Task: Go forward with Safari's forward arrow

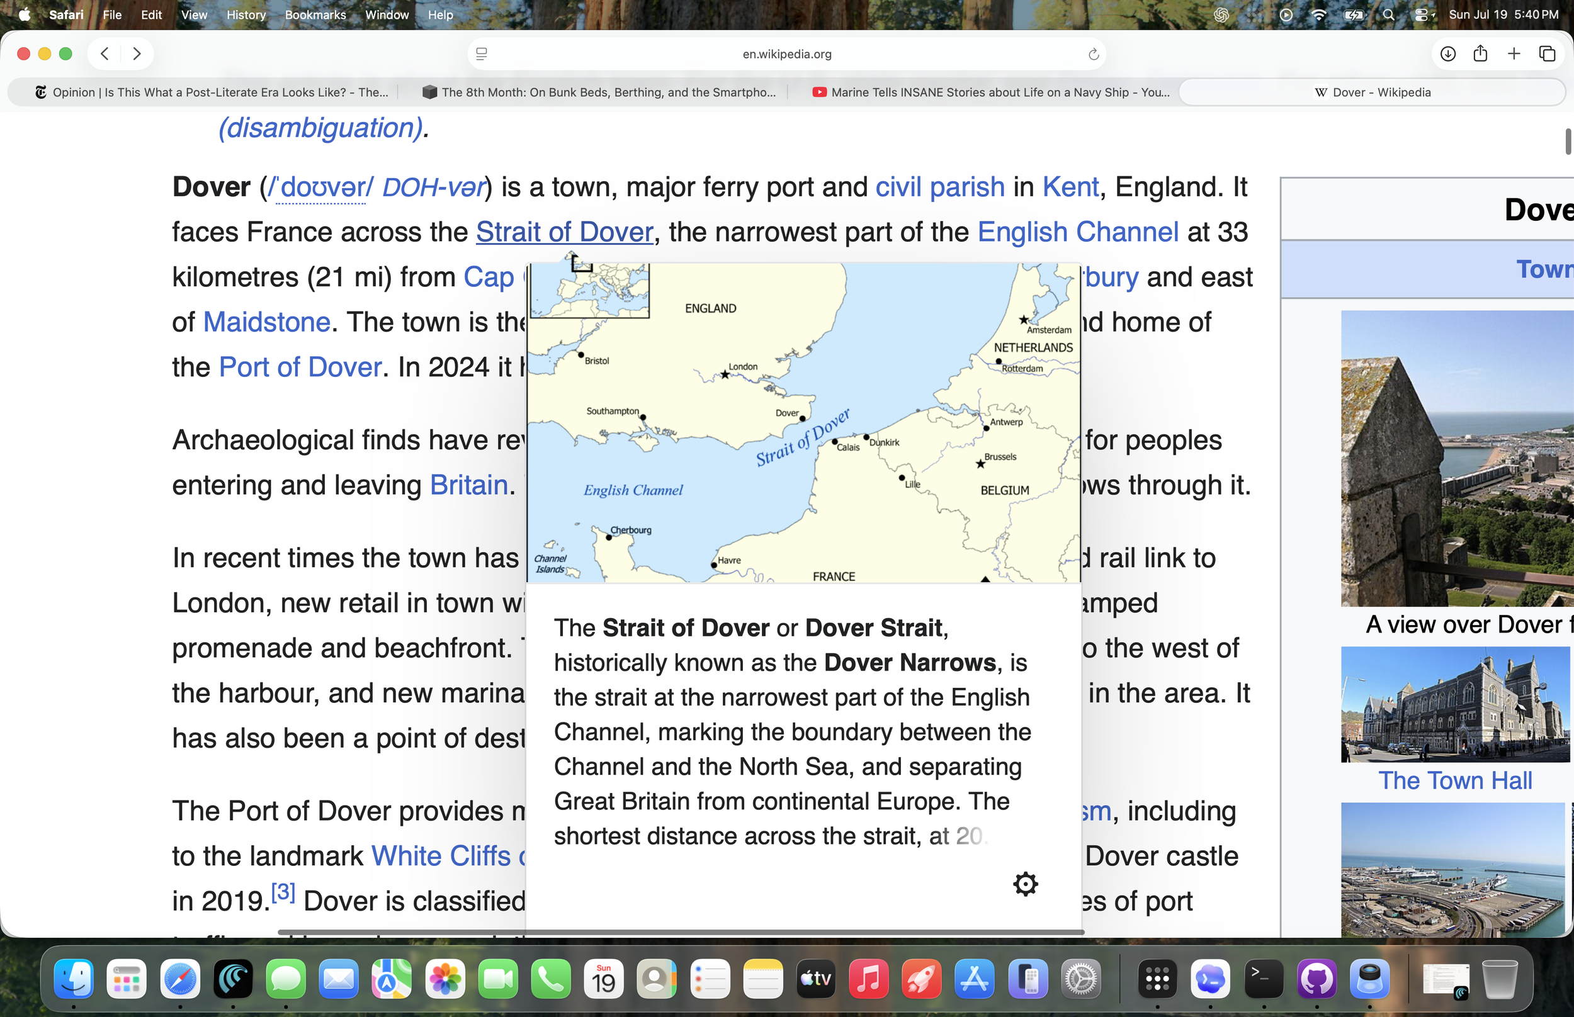Action: coord(137,53)
